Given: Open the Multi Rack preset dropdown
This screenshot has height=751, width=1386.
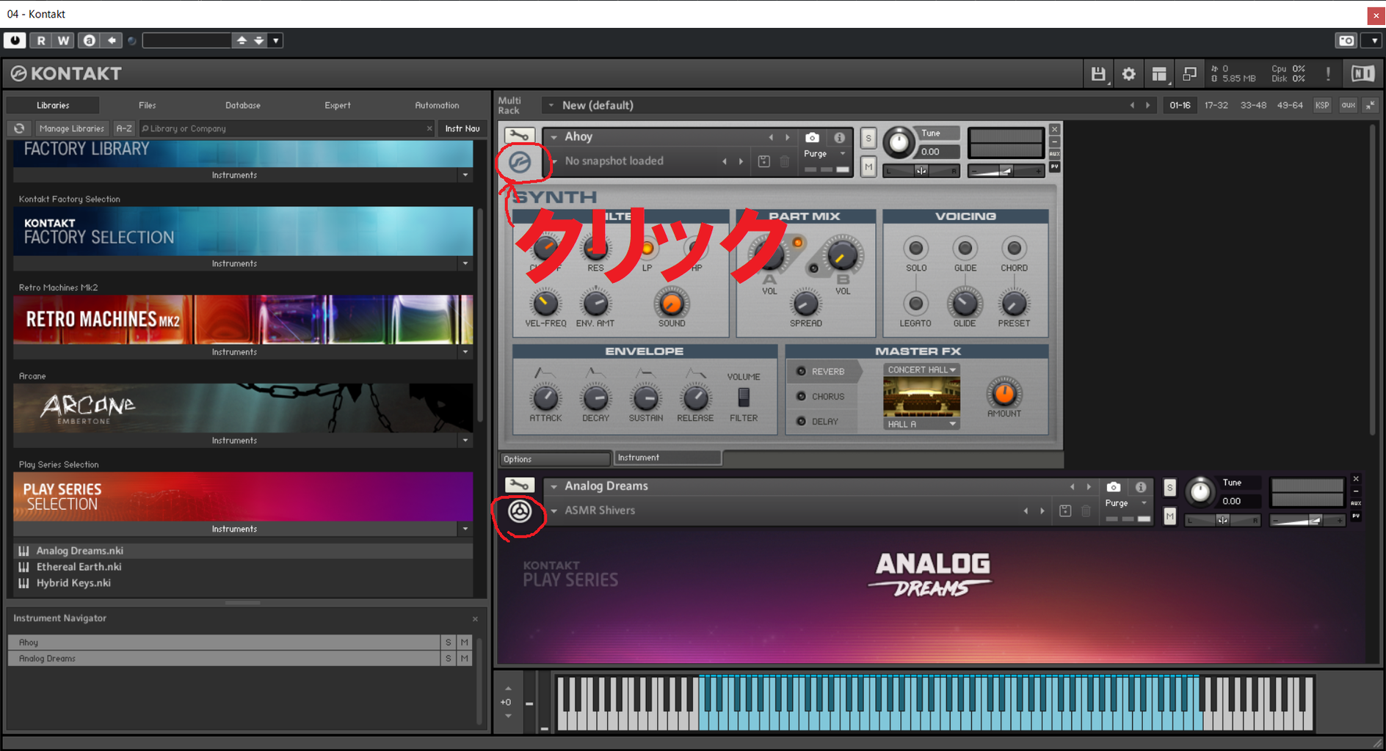Looking at the screenshot, I should coord(551,106).
